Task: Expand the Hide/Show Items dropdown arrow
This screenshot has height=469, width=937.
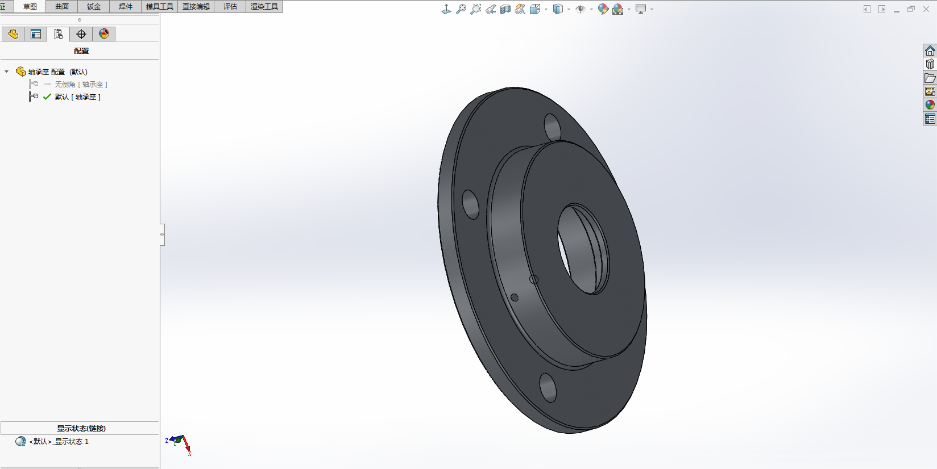Action: (591, 9)
